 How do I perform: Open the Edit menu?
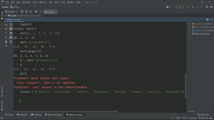[13, 2]
